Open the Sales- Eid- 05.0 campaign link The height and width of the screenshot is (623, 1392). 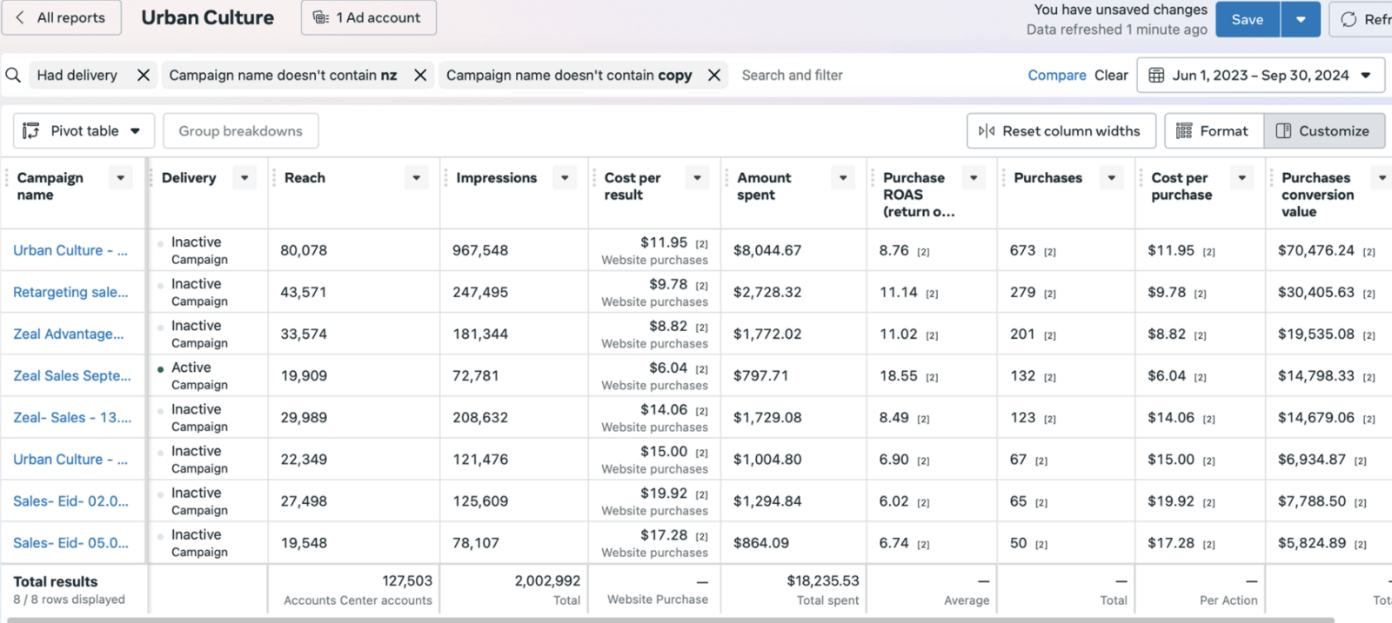pyautogui.click(x=70, y=542)
